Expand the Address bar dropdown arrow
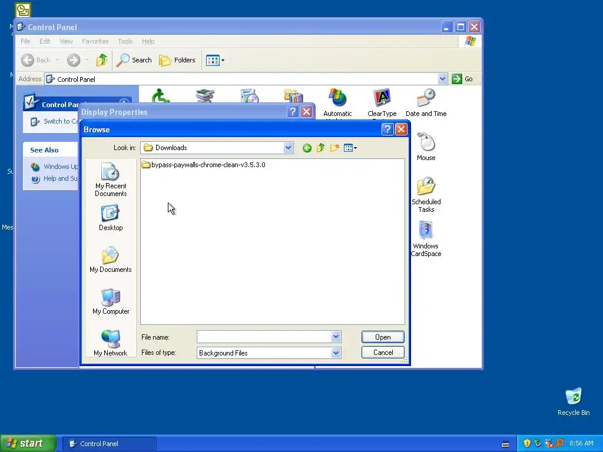This screenshot has height=452, width=603. [x=442, y=79]
